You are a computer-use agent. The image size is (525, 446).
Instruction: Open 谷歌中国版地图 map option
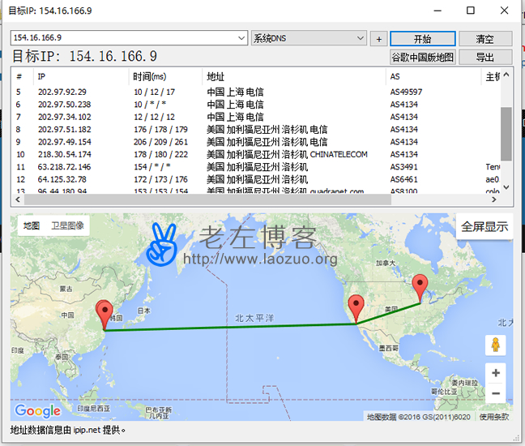tap(423, 58)
